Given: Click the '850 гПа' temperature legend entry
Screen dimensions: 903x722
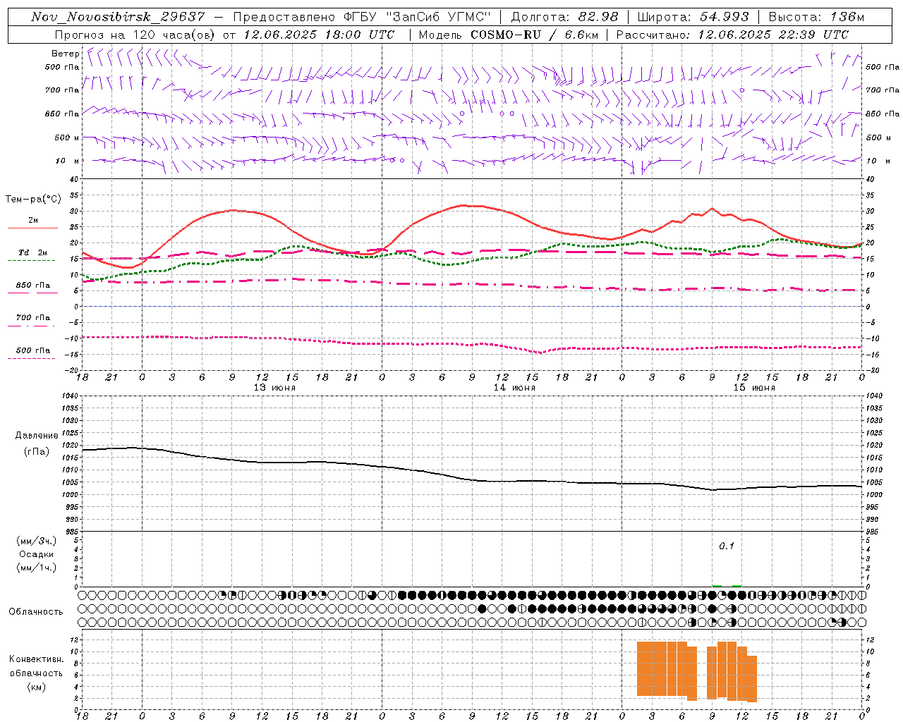Looking at the screenshot, I should point(33,286).
